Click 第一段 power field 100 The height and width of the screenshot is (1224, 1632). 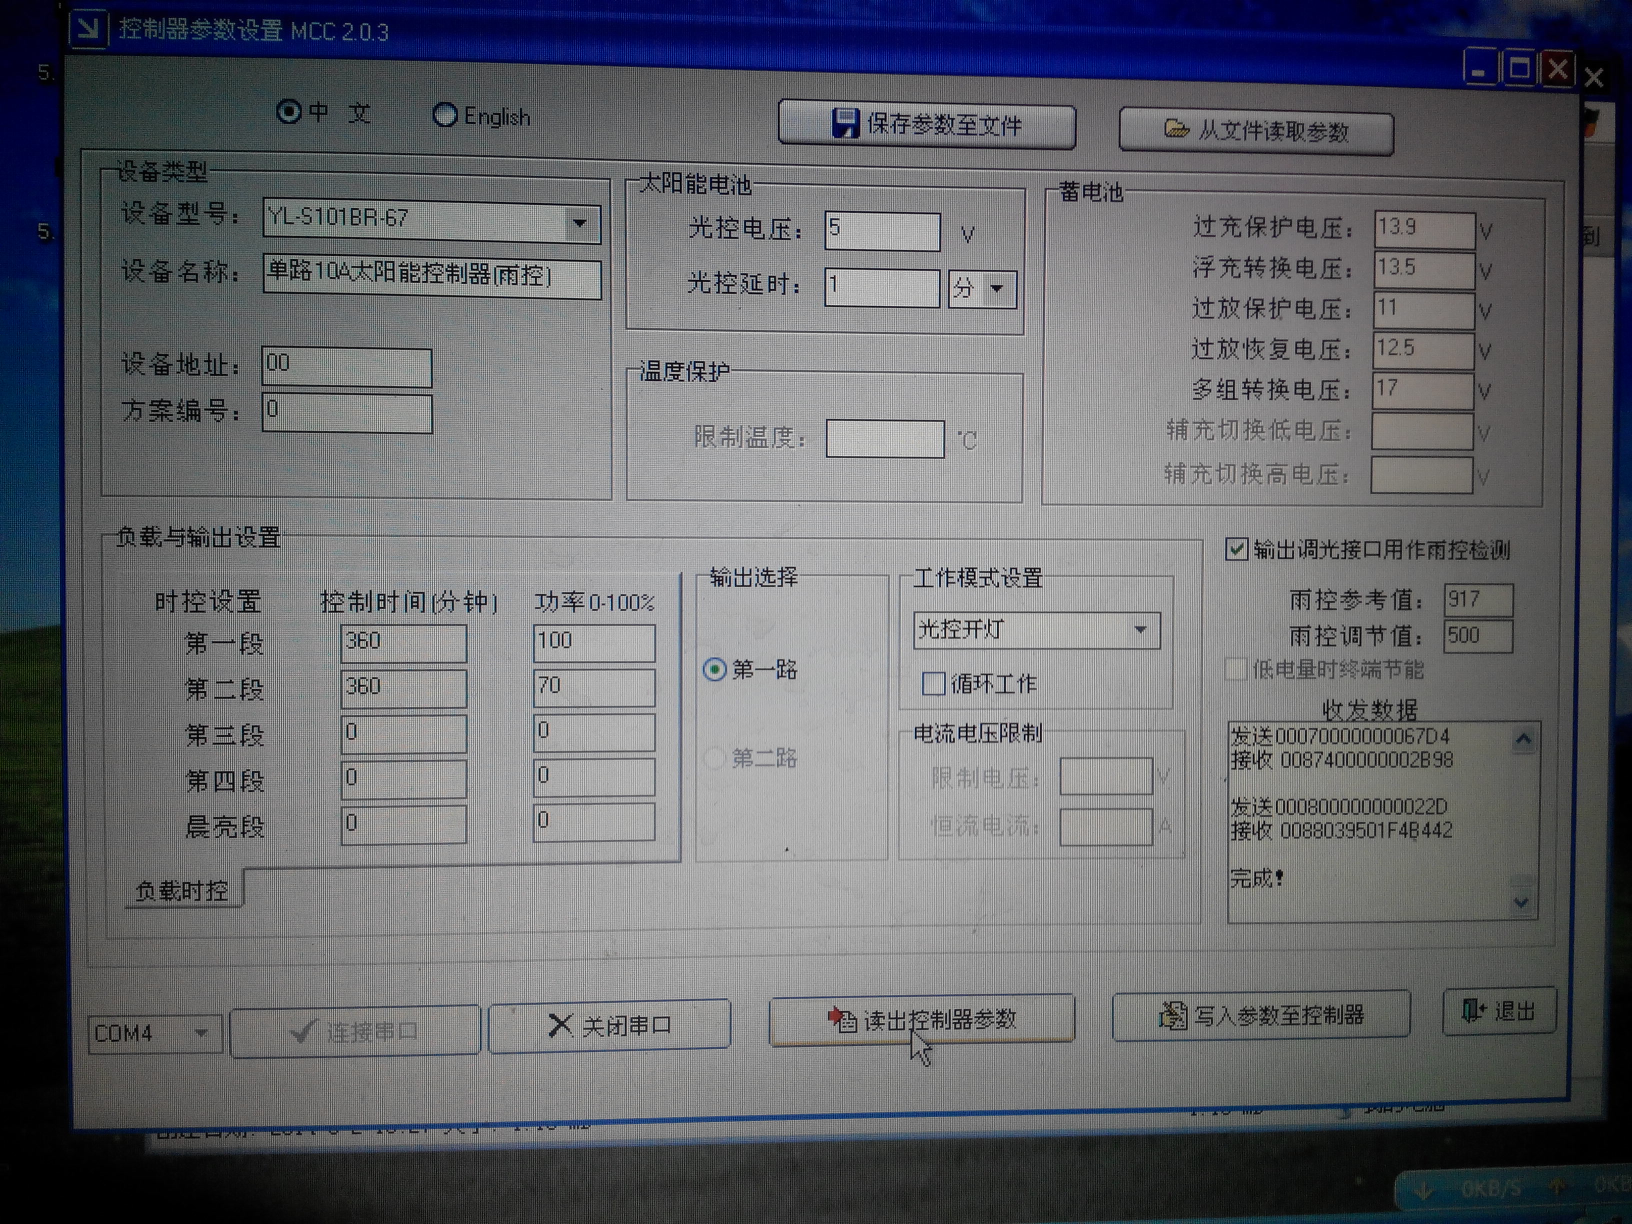tap(594, 642)
